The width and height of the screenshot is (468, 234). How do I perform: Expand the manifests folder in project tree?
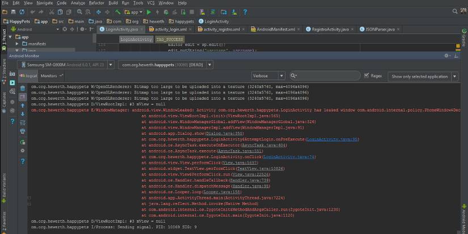17,43
